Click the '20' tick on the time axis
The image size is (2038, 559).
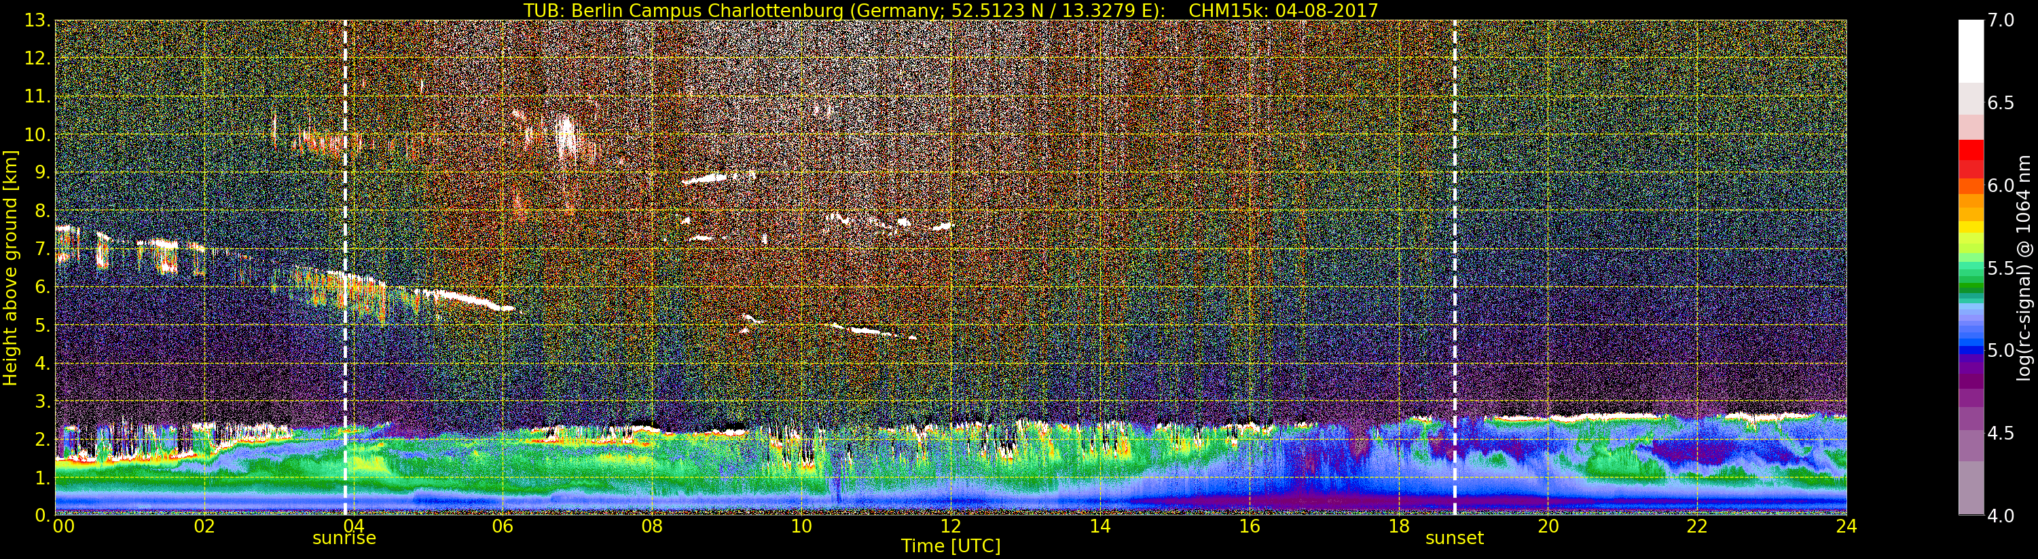(1548, 526)
